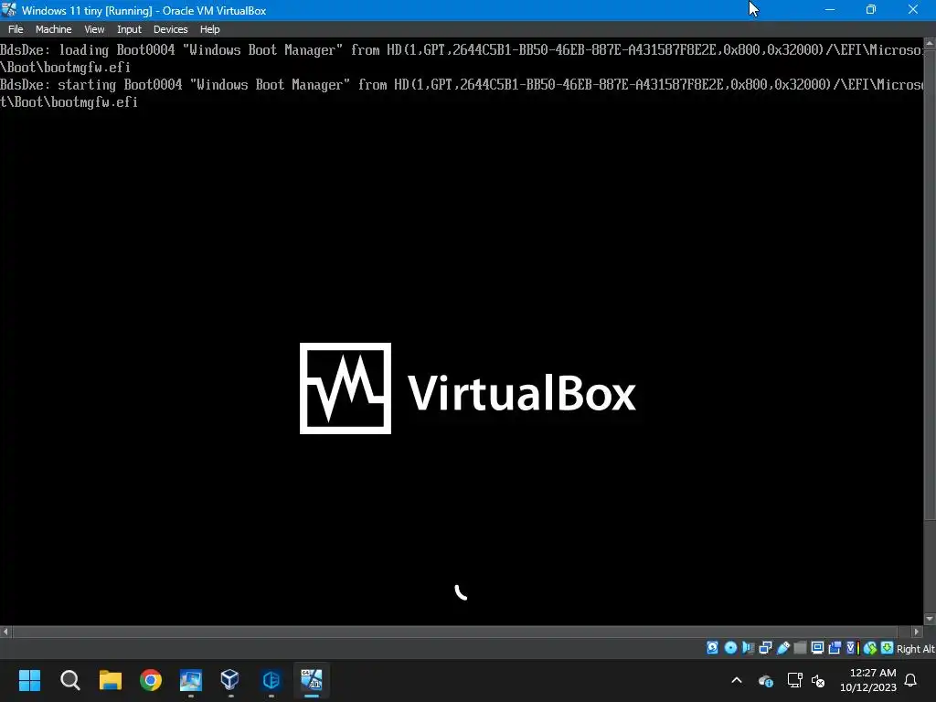Screen dimensions: 936x702
Task: Open the Input menu
Action: pyautogui.click(x=129, y=29)
